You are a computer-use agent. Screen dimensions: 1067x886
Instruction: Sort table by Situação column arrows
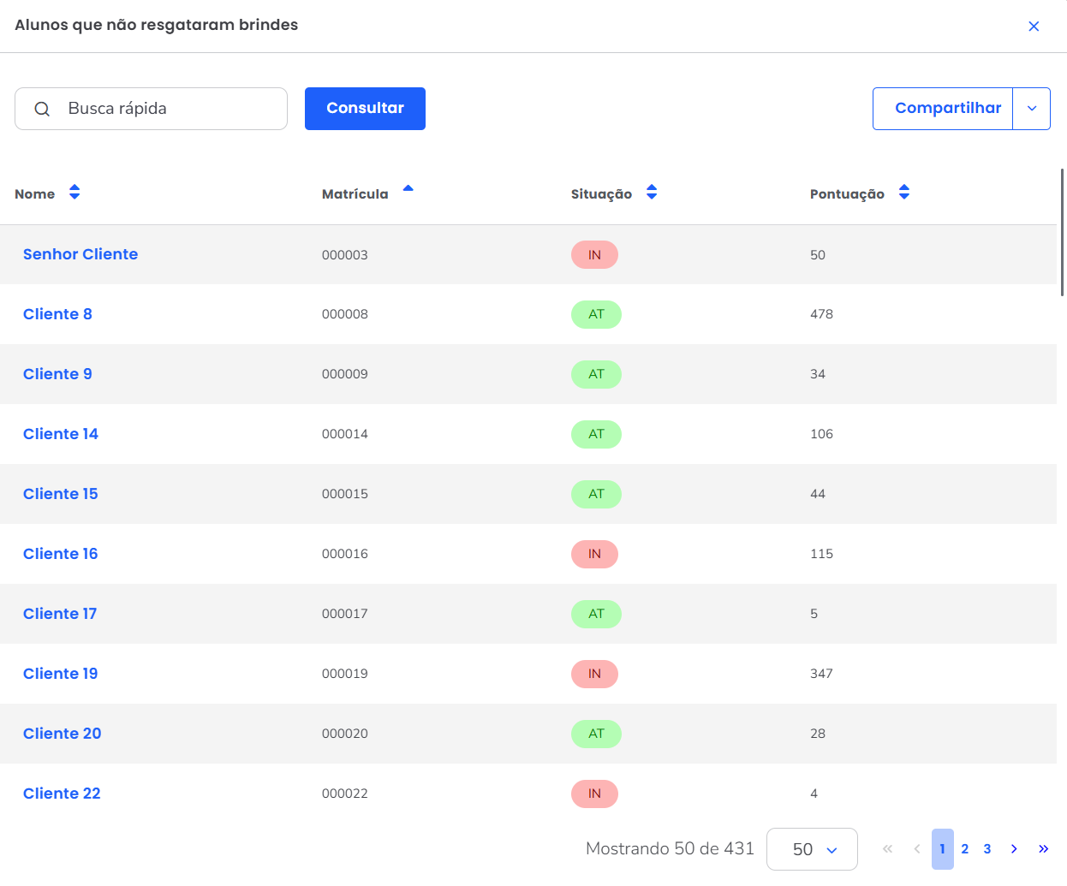pos(652,193)
